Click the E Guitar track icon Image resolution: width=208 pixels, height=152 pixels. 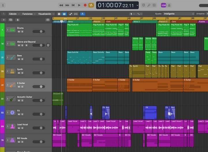(x=12, y=85)
